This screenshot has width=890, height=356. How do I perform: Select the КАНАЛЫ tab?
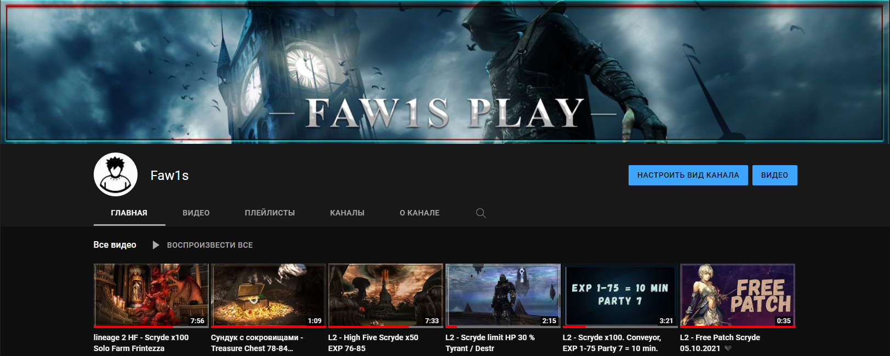click(x=347, y=213)
